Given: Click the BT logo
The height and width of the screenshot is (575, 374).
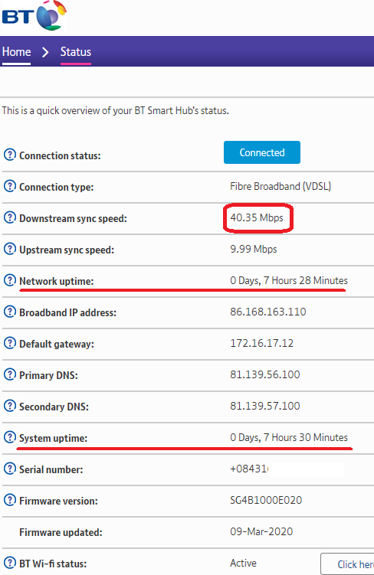Looking at the screenshot, I should (x=34, y=15).
